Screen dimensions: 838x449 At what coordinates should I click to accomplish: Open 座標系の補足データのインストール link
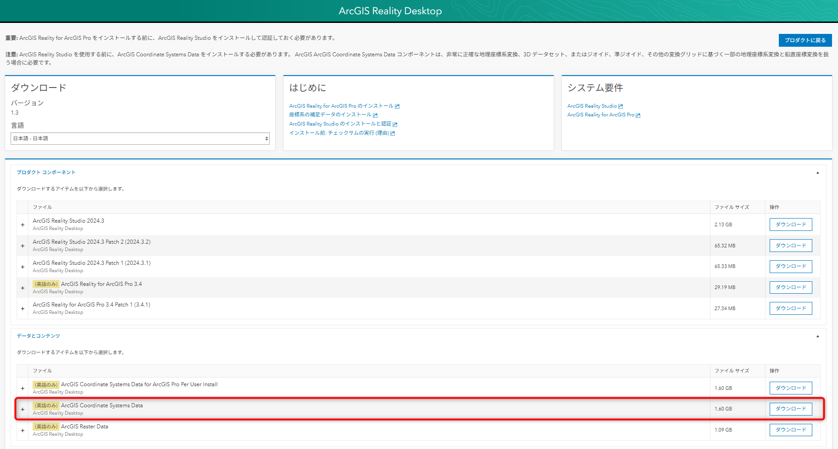330,115
